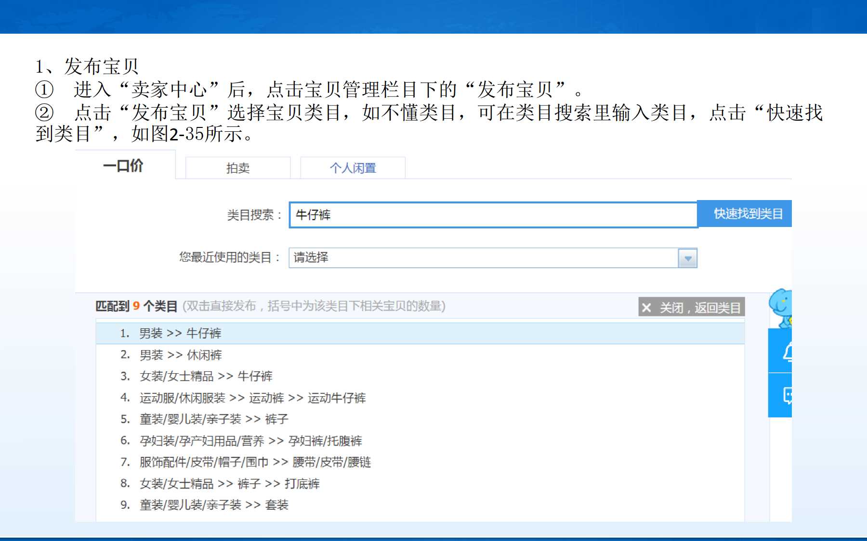Select result 童装/婴儿装/亲子装 >> 裤子
867x541 pixels.
420,419
